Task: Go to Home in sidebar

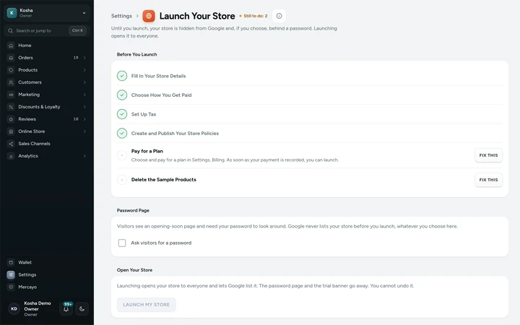Action: [47, 45]
